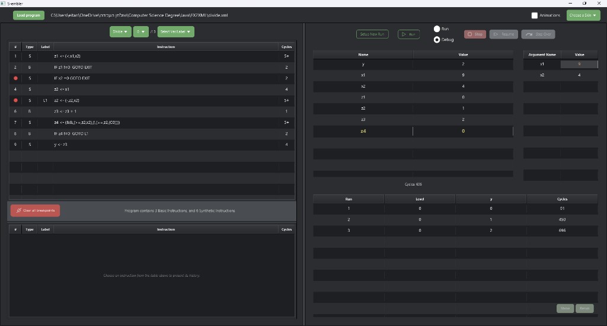This screenshot has width=607, height=326.
Task: Select the z2 variable row
Action: tap(413, 108)
